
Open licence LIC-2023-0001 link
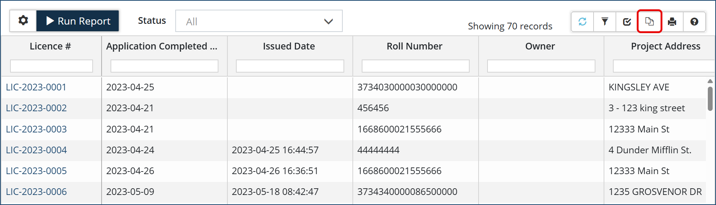click(x=36, y=87)
